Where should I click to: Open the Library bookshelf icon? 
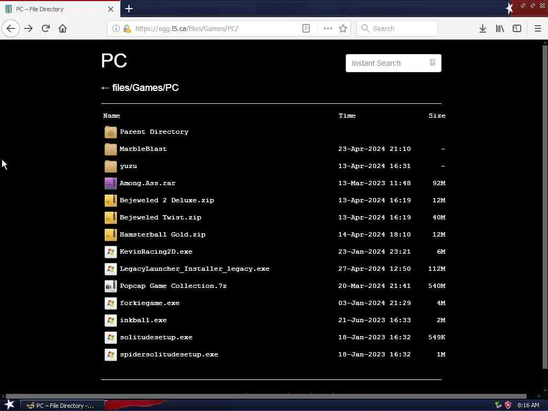(x=500, y=29)
